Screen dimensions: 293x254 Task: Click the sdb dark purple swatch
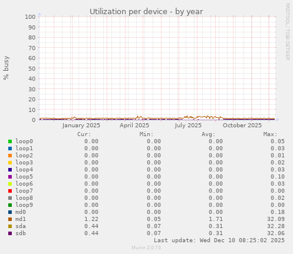tap(10, 233)
